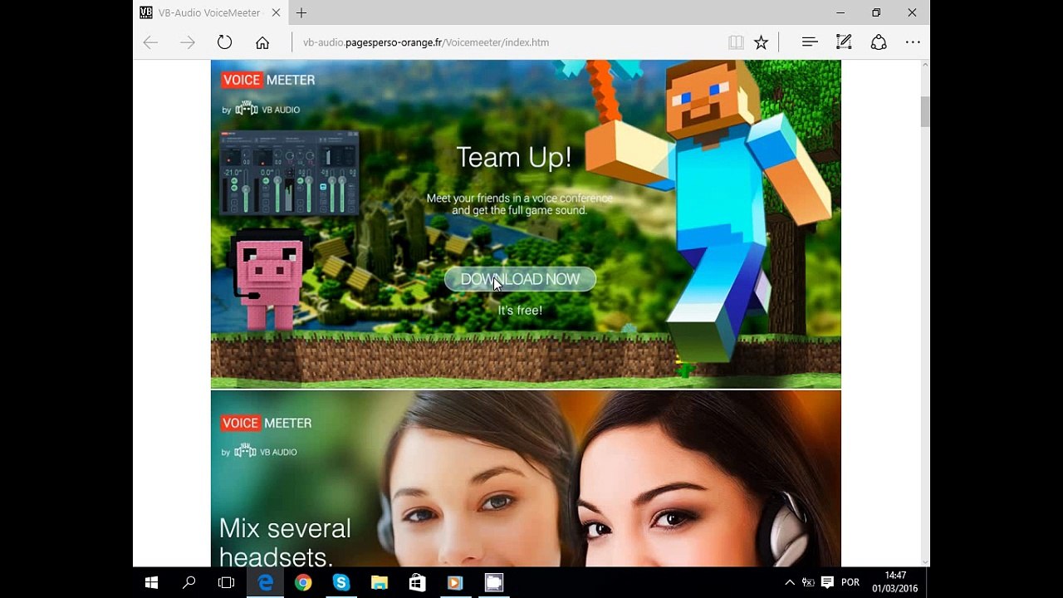Screen dimensions: 1063x598
Task: Click the "It's free!" text
Action: (x=520, y=310)
